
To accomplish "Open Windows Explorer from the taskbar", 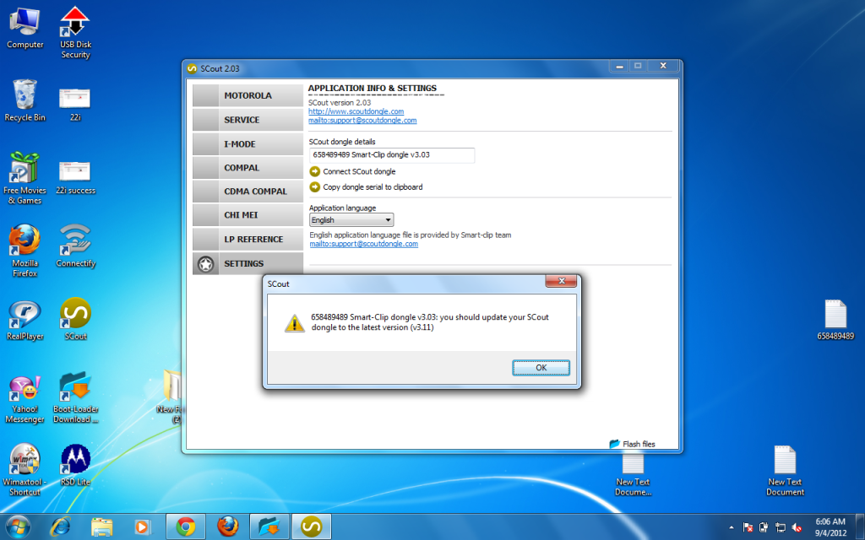I will point(101,526).
